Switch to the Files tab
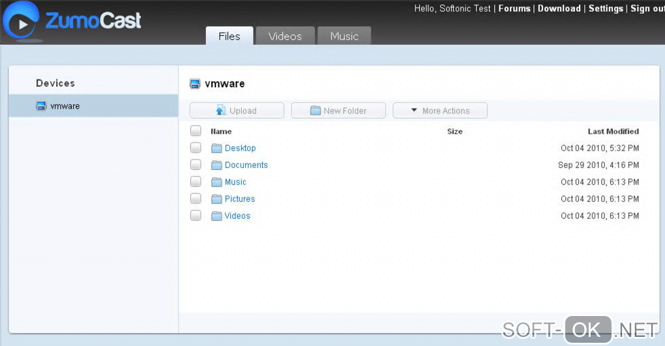This screenshot has height=346, width=665. [229, 36]
